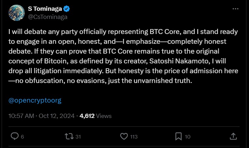
Task: Follow the @opencryptoorg mention link
Action: [x=35, y=101]
